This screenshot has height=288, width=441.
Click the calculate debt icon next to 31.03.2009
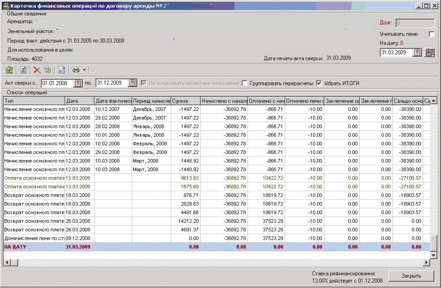(x=429, y=52)
